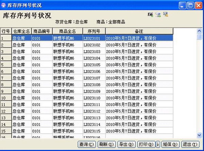
Task: Click the middle header icon with green plus
Action: 158,15
